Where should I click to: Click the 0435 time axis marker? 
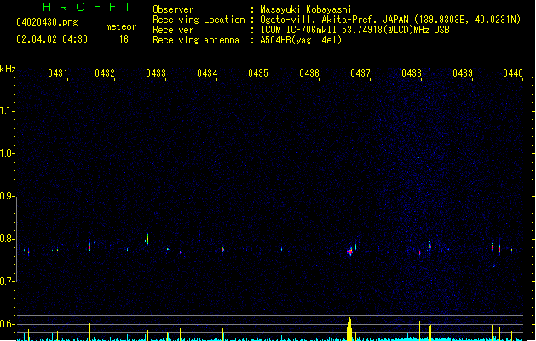click(258, 72)
